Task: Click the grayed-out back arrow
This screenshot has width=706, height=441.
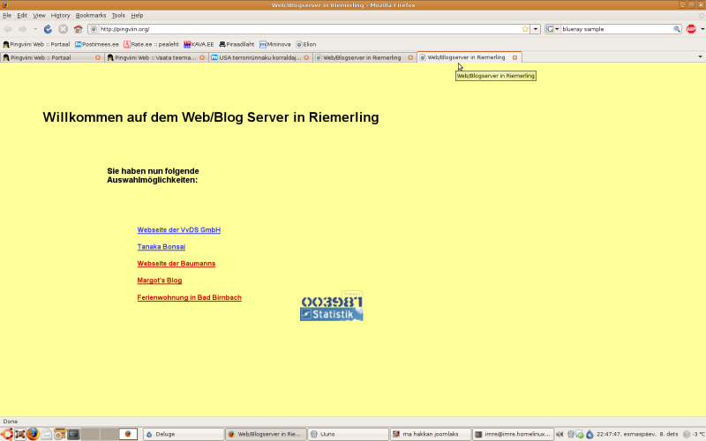Action: [8, 29]
